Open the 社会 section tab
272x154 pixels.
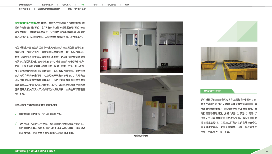tap(95, 5)
